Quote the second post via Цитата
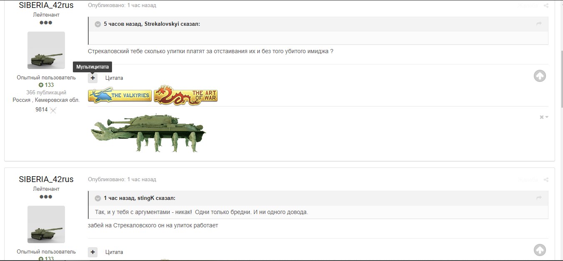The width and height of the screenshot is (563, 261). click(114, 252)
